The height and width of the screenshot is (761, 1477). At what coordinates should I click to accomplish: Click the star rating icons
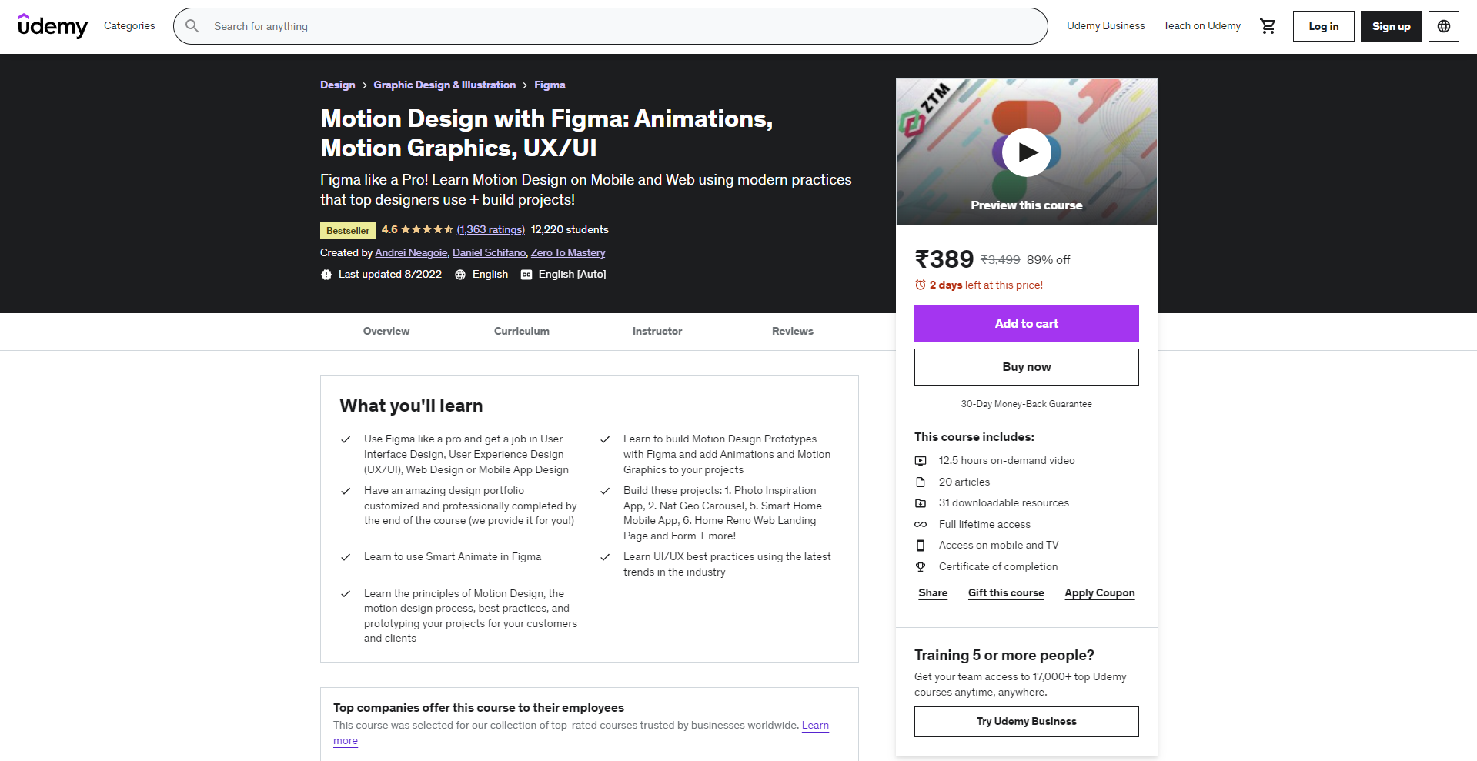coord(427,229)
